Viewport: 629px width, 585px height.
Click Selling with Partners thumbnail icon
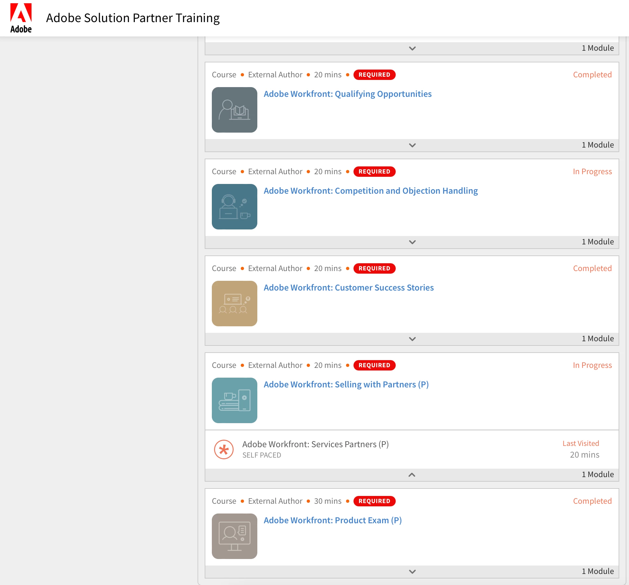pos(234,400)
